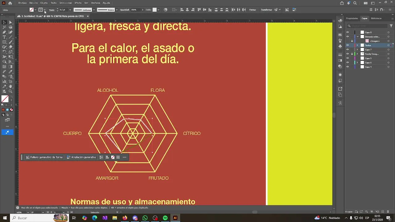The width and height of the screenshot is (395, 222).
Task: Select the Column Graph tool
Action: [x=4, y=81]
